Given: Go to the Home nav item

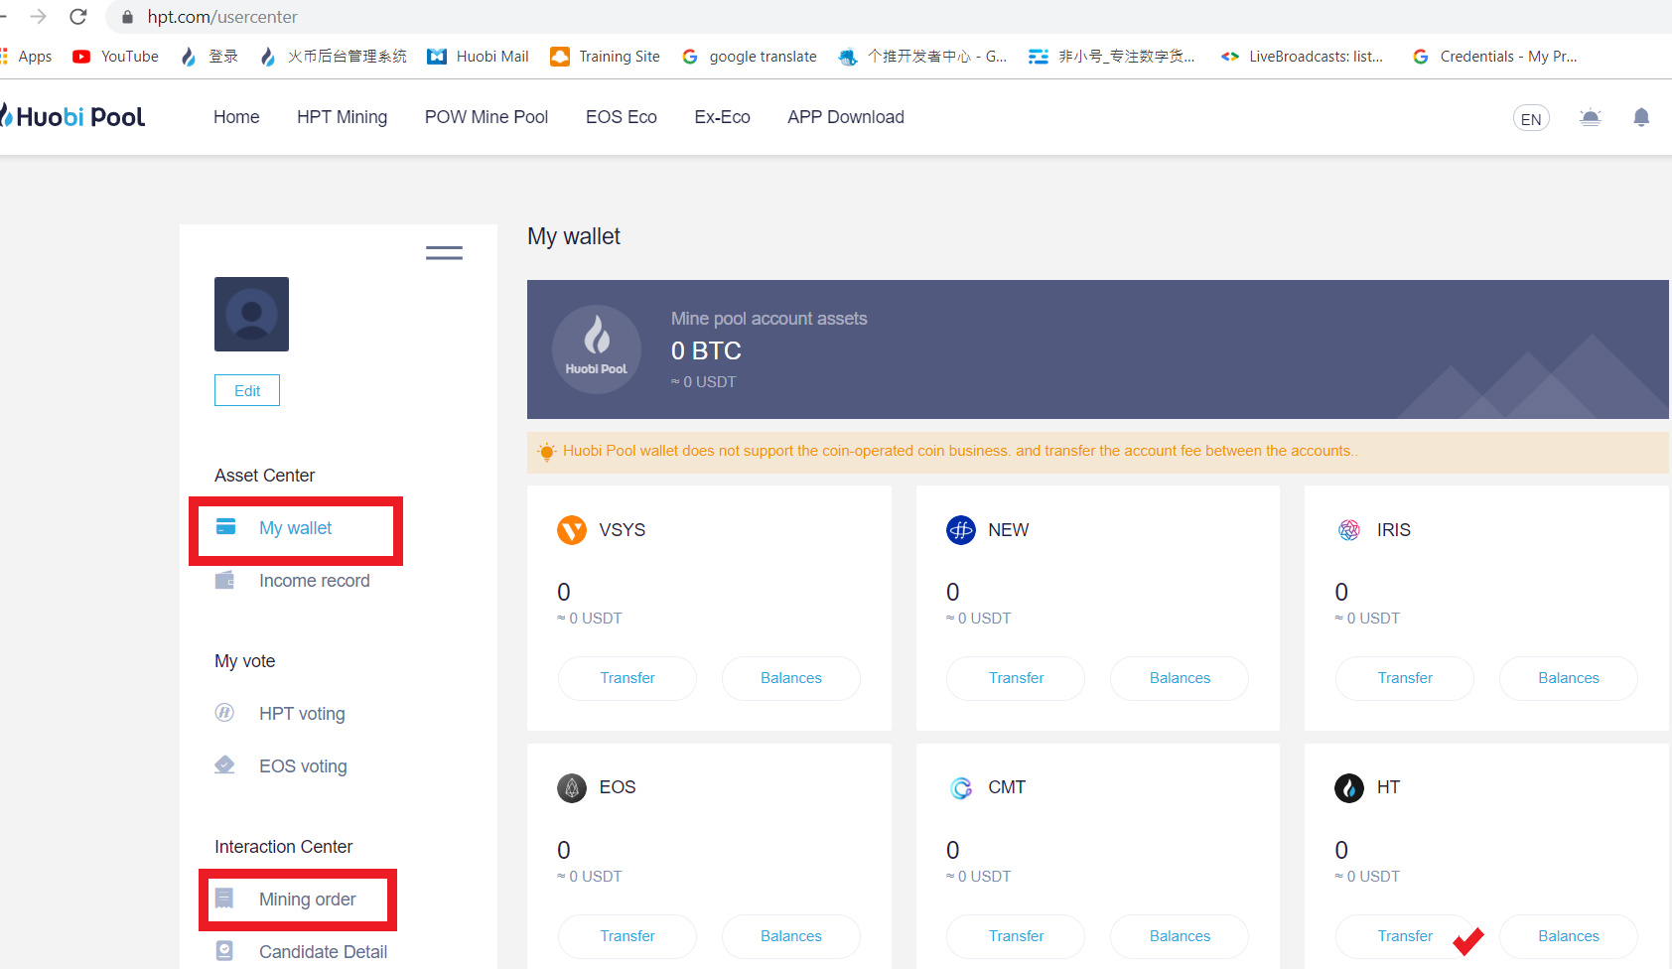Looking at the screenshot, I should [x=236, y=117].
